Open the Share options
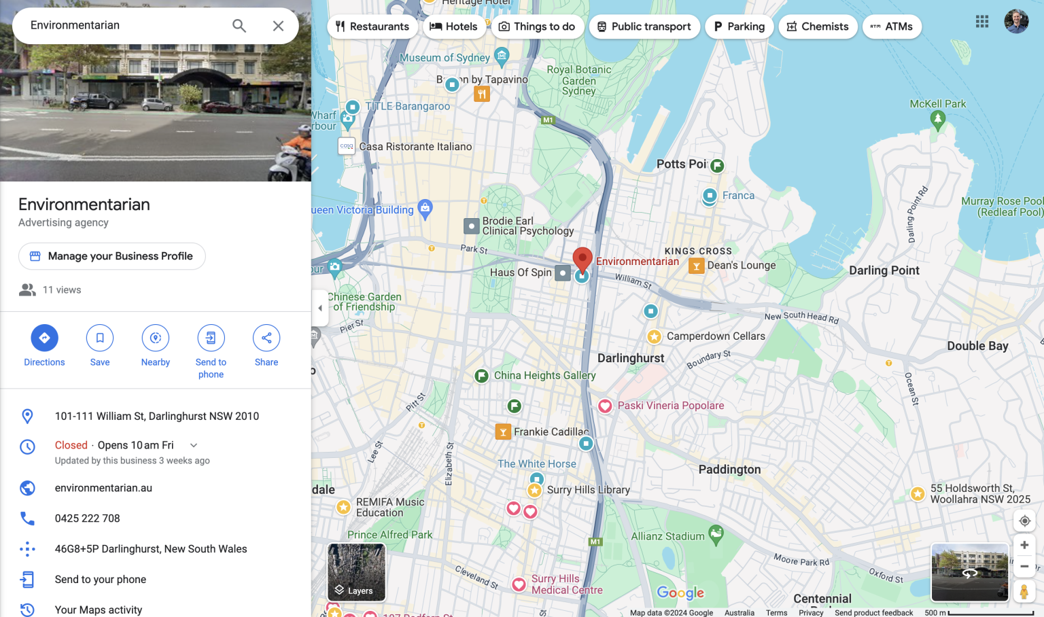The image size is (1044, 617). click(x=266, y=338)
